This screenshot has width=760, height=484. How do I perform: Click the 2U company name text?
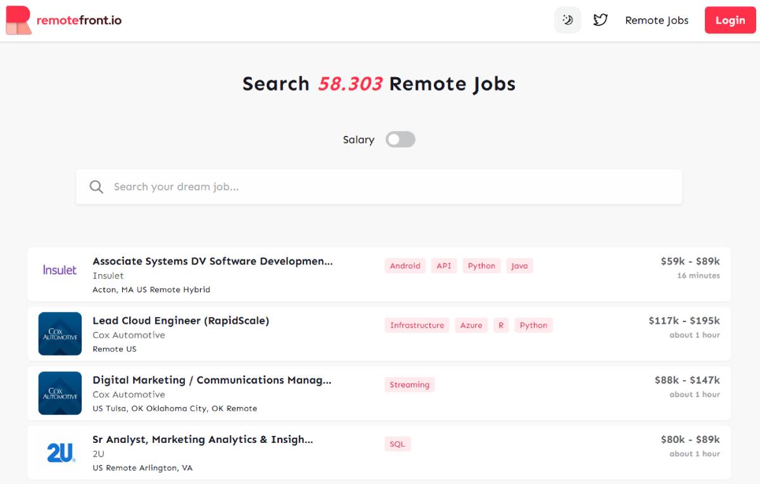(98, 454)
